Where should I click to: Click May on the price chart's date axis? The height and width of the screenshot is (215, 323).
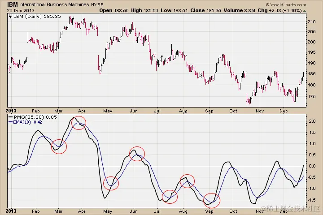[108, 111]
